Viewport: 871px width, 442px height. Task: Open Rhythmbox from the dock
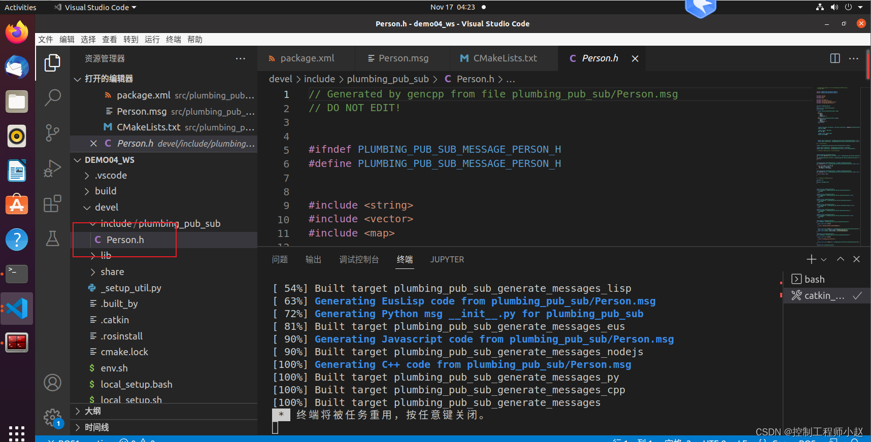pyautogui.click(x=17, y=136)
